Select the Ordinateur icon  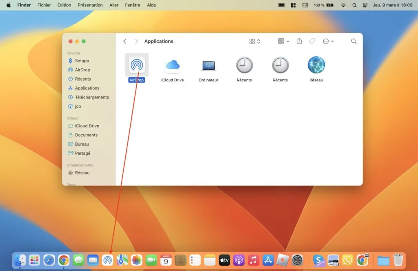(x=208, y=65)
